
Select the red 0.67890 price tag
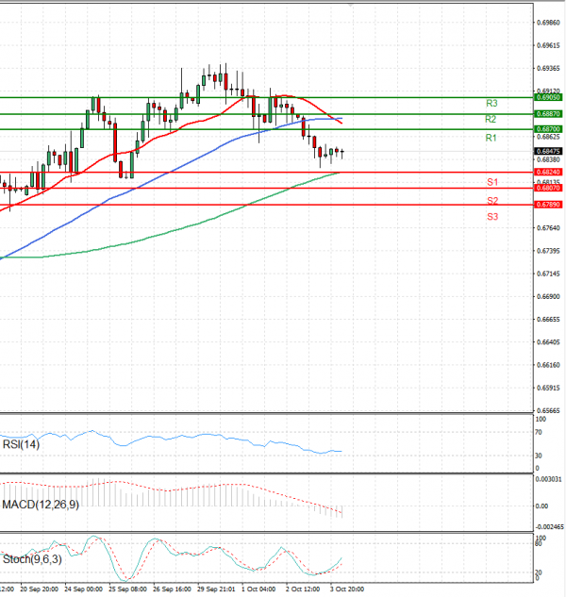[x=548, y=205]
